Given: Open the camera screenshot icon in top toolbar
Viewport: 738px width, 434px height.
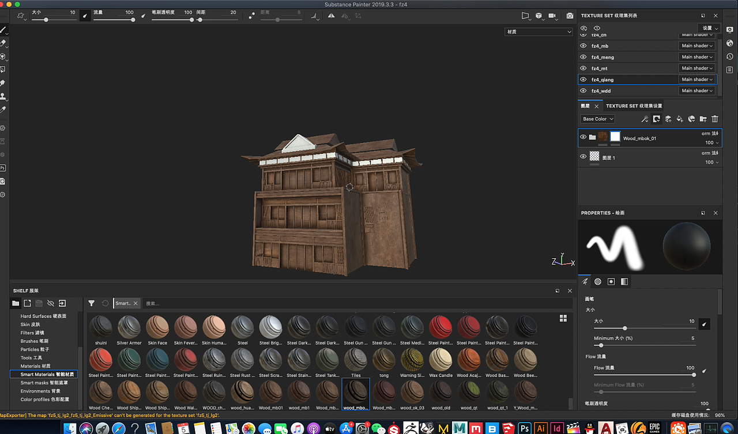Looking at the screenshot, I should pos(570,16).
